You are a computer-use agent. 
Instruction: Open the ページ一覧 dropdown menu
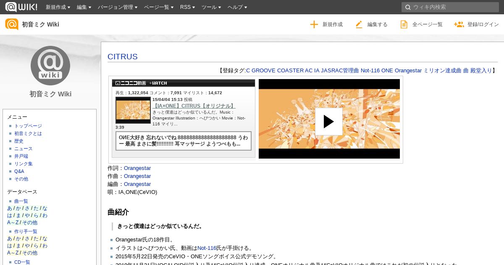pos(159,7)
